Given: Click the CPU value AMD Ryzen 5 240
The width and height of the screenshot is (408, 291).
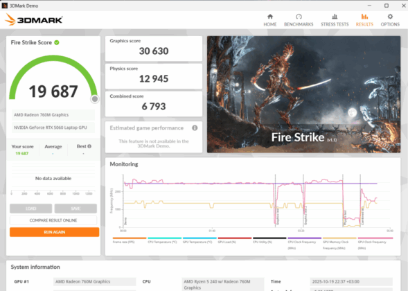Looking at the screenshot, I should 223,284.
